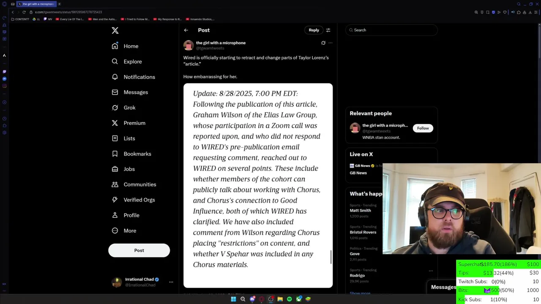
Task: Open the LL bookmark
Action: [36, 19]
